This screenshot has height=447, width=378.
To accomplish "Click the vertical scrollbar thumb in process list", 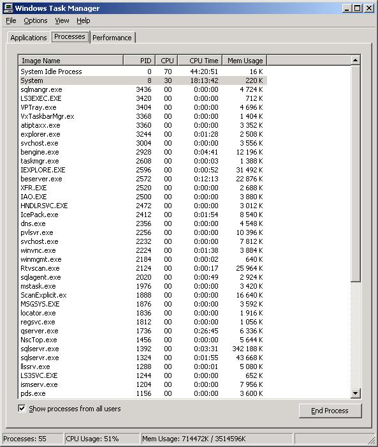I will (355, 173).
